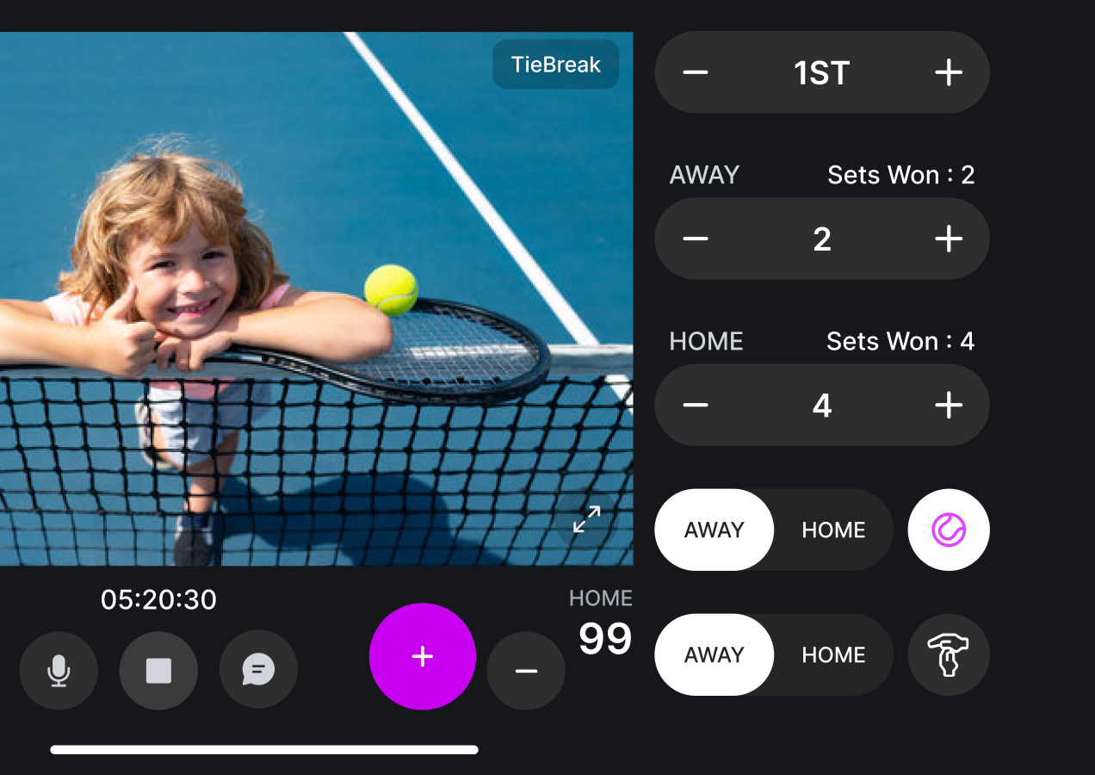Select HOME in the hand signal toggle

click(833, 654)
